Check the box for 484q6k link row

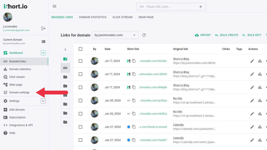point(80,87)
